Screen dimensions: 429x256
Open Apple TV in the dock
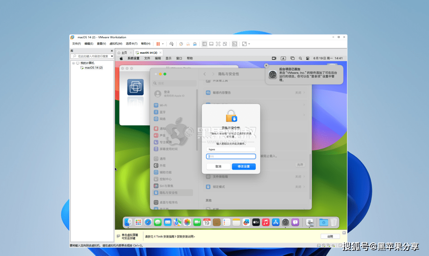point(256,222)
